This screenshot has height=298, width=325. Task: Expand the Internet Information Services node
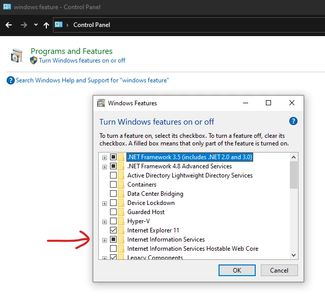pyautogui.click(x=104, y=240)
